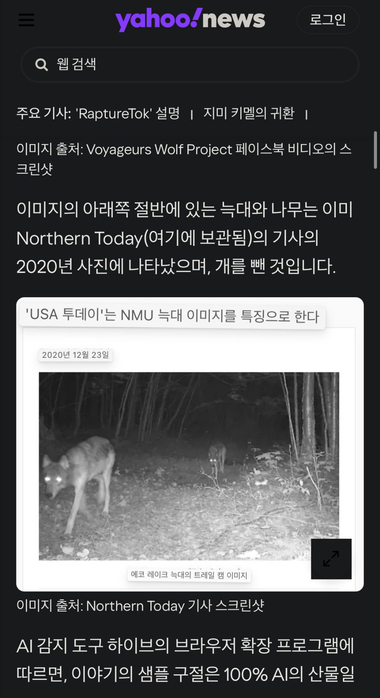Click the search icon inside the web search bar
Screen dimensions: 380x698
pyautogui.click(x=42, y=64)
